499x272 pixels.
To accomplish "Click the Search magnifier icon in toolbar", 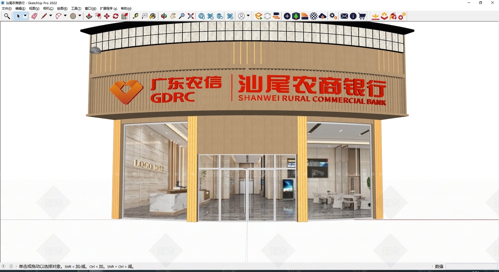I will point(7,16).
